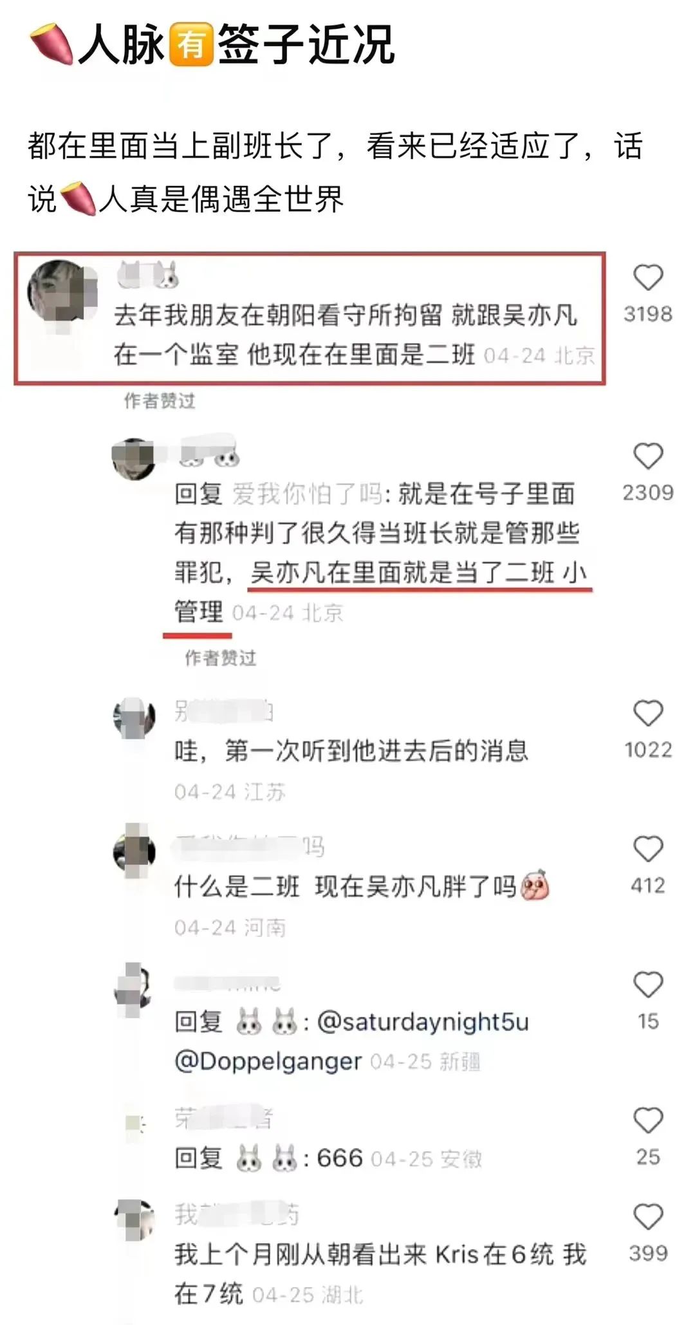Open the @saturdaynight5u mention
Image resolution: width=695 pixels, height=1325 pixels.
(423, 1022)
